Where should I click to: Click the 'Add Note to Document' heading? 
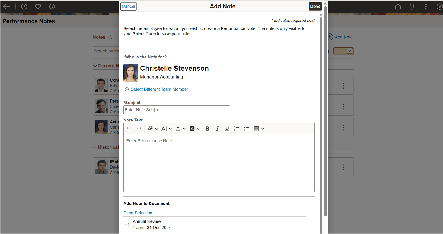146,204
